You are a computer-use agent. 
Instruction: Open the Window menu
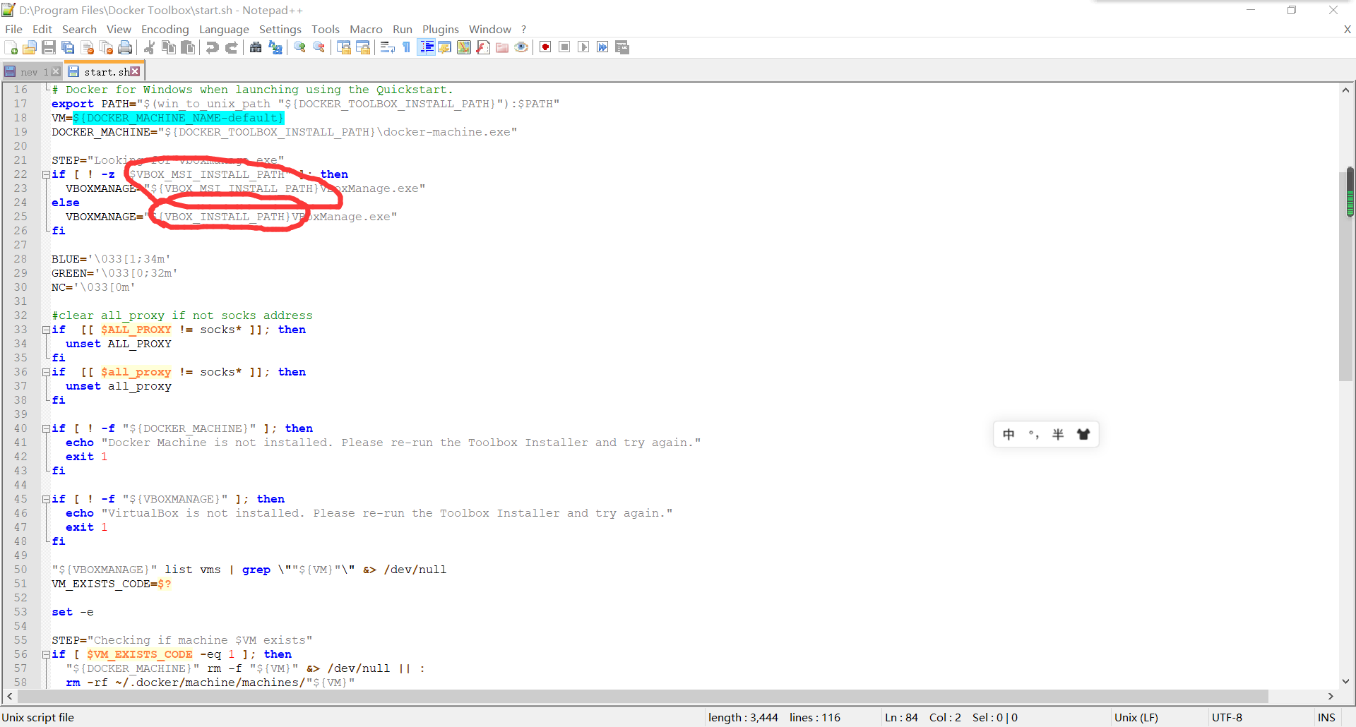click(490, 29)
